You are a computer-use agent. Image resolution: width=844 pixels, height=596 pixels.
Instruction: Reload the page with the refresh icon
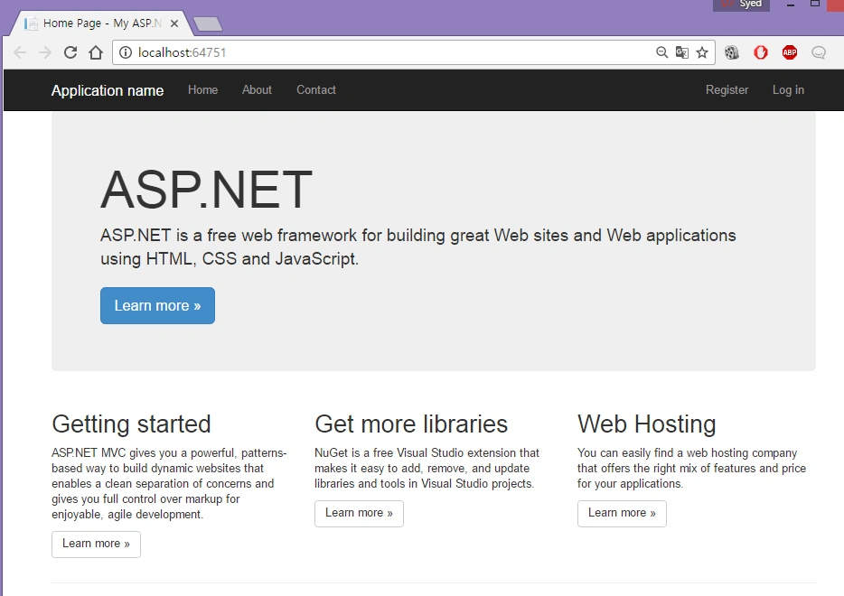(70, 52)
